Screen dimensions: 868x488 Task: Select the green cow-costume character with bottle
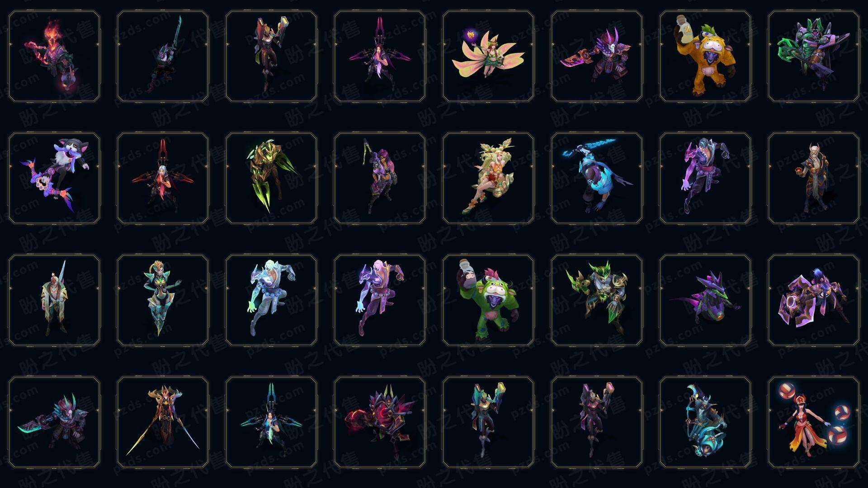click(488, 300)
